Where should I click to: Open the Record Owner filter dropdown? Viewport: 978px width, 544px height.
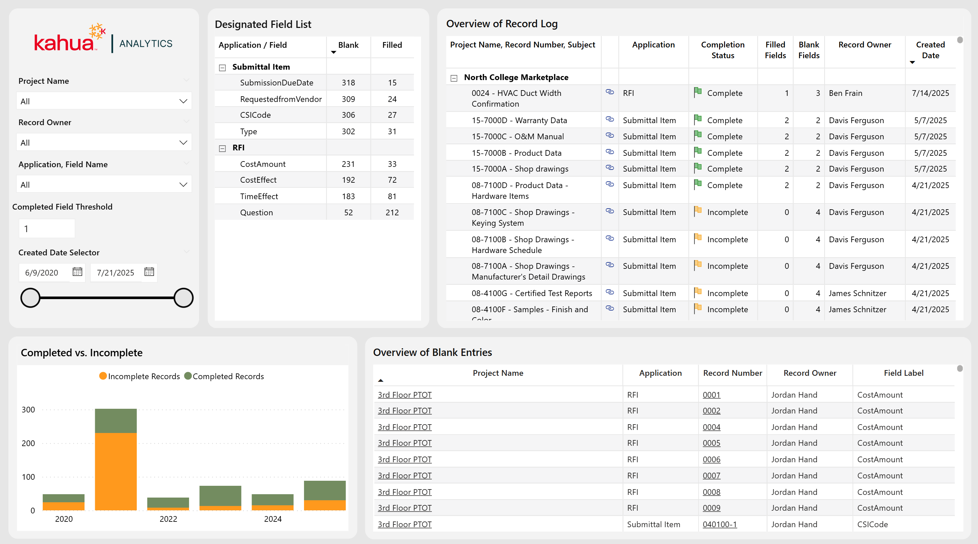(104, 142)
